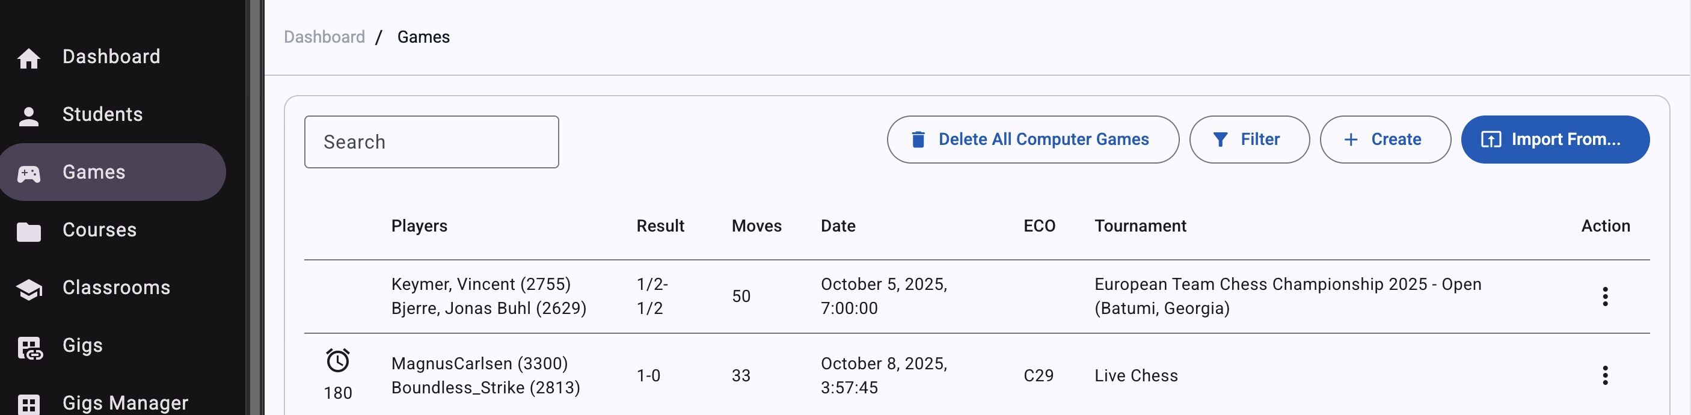Select the Games entry in sidebar navigation
The image size is (1691, 415).
tap(93, 172)
